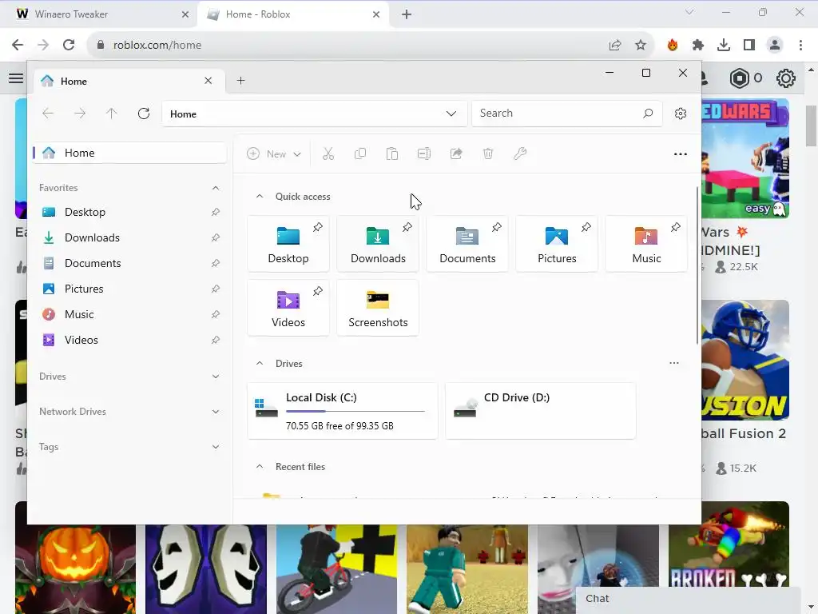Viewport: 818px width, 614px height.
Task: Open Drives section three-dots options
Action: (674, 363)
